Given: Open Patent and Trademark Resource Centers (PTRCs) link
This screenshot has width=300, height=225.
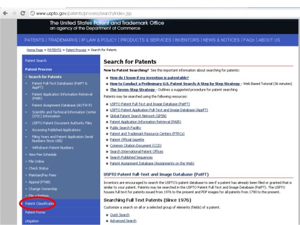Looking at the screenshot, I should [147, 133].
